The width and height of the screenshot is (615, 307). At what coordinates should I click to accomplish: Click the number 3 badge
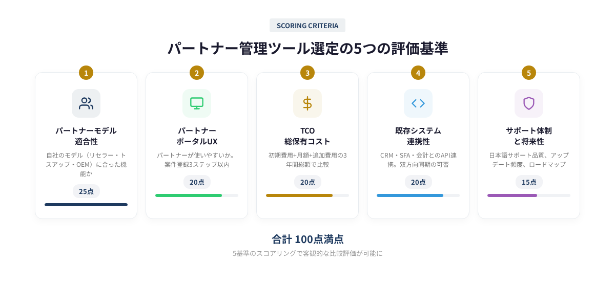point(307,73)
